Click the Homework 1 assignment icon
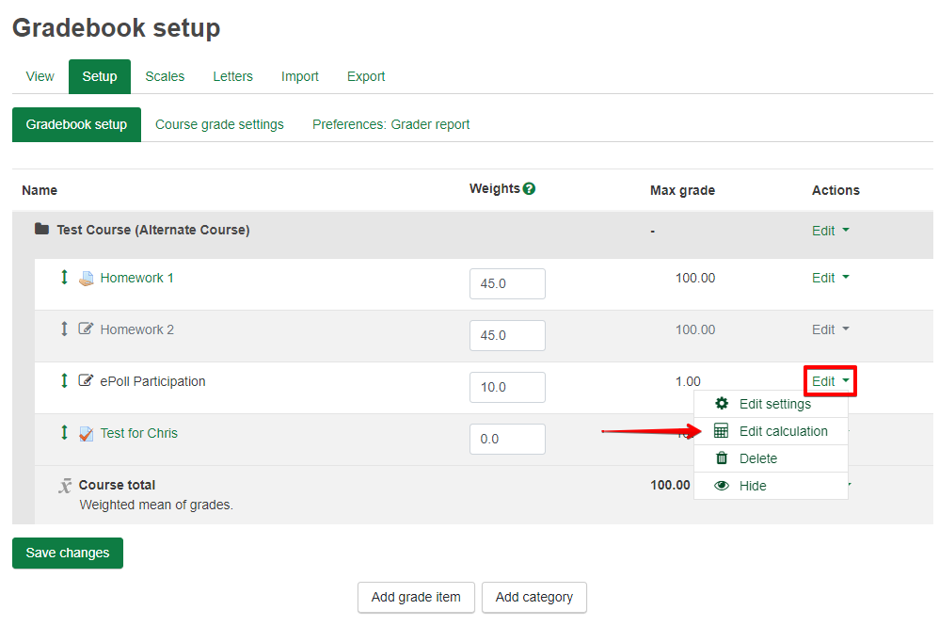Viewport: 939px width, 626px height. click(87, 279)
